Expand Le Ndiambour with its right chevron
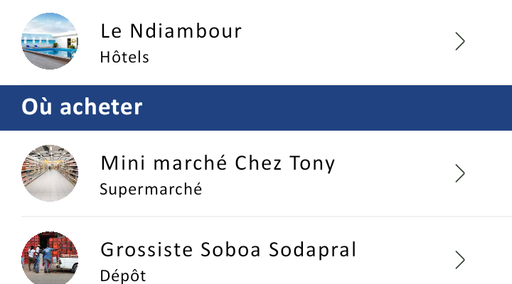Viewport: 512px width, 284px height. [460, 41]
